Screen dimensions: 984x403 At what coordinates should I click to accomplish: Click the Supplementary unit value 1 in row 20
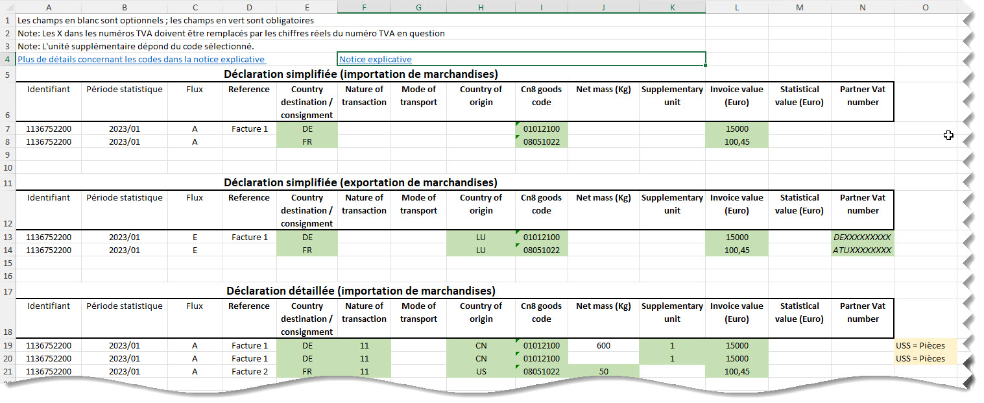pos(672,358)
